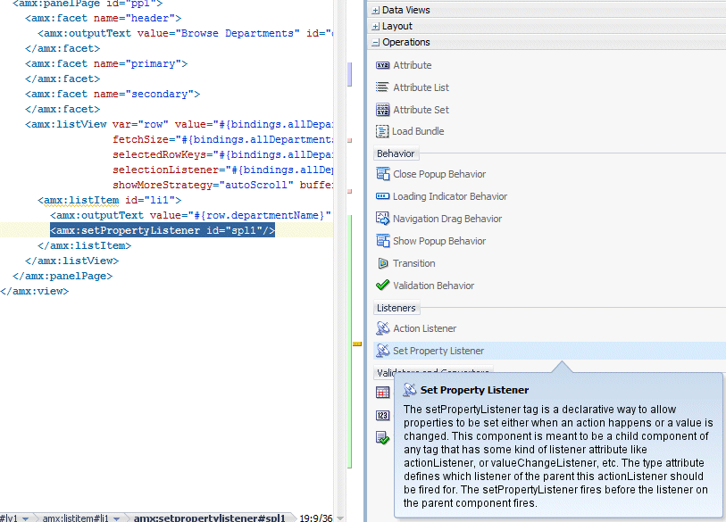Image resolution: width=726 pixels, height=522 pixels.
Task: Select the Transition component icon
Action: tap(382, 263)
